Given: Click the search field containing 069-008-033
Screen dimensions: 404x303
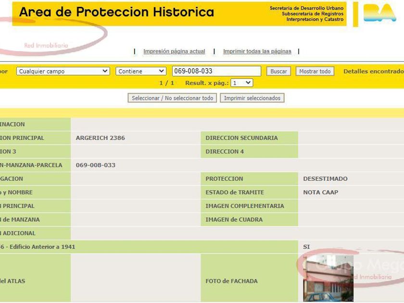Looking at the screenshot, I should point(216,71).
